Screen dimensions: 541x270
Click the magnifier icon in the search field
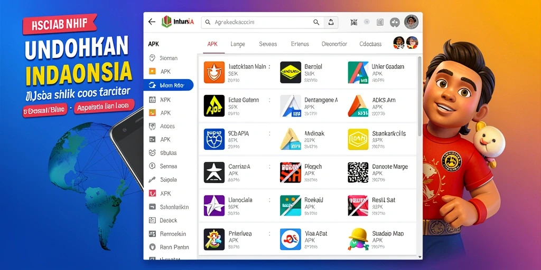(316, 22)
